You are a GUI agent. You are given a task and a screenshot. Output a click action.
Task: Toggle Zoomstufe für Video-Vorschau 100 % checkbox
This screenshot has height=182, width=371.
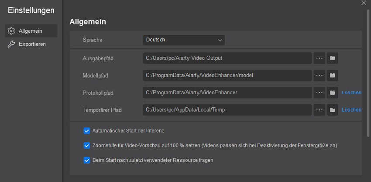point(87,145)
